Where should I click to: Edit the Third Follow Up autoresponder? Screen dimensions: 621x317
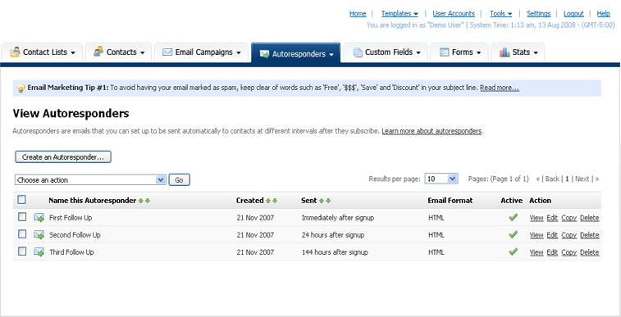pos(552,252)
